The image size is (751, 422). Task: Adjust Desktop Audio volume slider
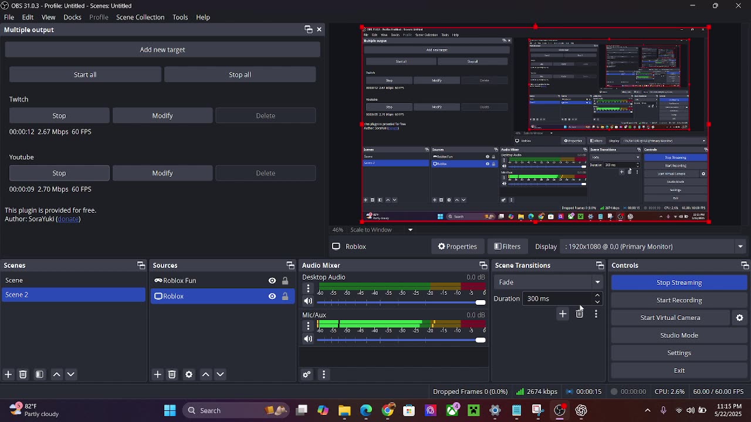[x=401, y=302]
